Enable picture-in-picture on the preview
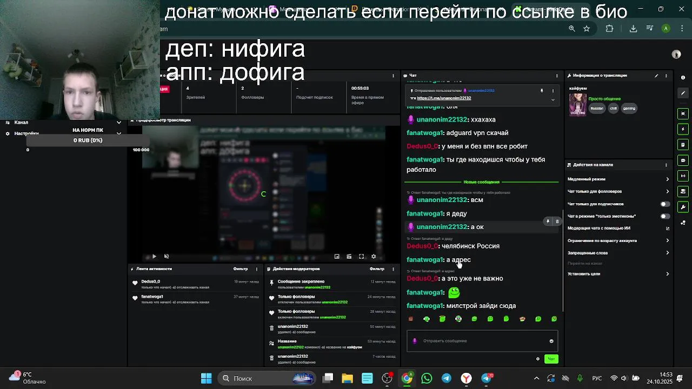692x389 pixels. [337, 257]
